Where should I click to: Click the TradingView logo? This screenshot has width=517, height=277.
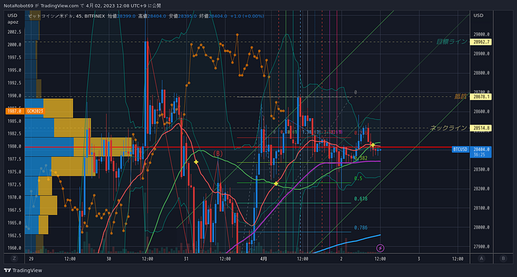pyautogui.click(x=23, y=271)
